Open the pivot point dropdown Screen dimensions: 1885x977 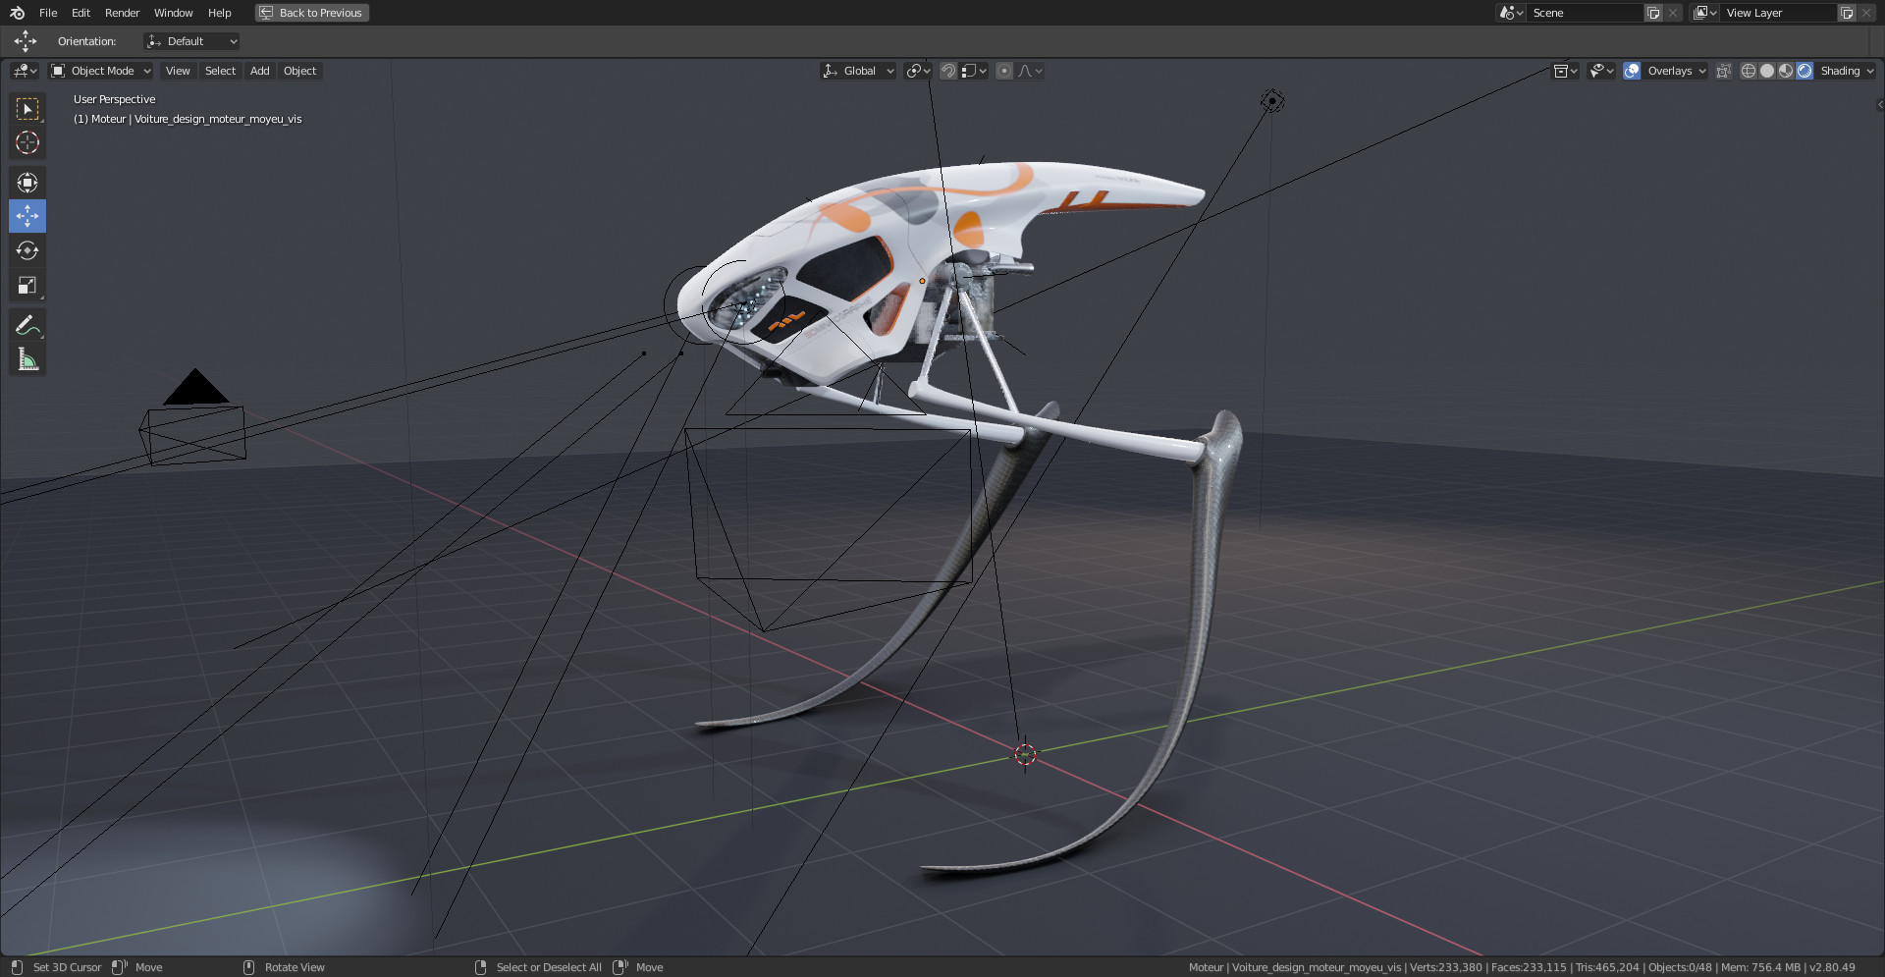click(918, 71)
